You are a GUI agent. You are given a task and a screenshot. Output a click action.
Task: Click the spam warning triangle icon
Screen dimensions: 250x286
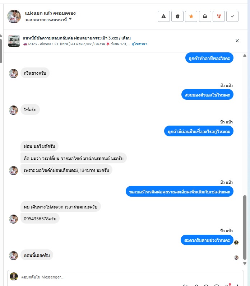164,17
